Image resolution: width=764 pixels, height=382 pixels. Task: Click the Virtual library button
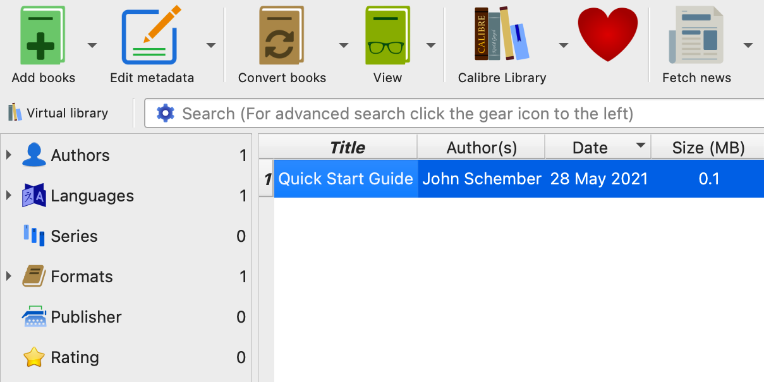click(59, 113)
